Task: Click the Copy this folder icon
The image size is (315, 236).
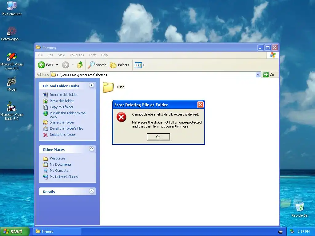Action: [46, 107]
